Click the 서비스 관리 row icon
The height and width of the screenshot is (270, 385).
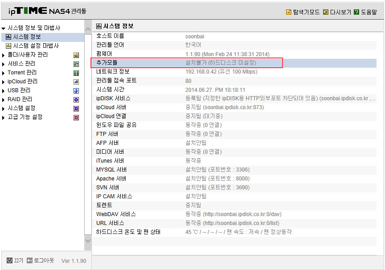76,64
